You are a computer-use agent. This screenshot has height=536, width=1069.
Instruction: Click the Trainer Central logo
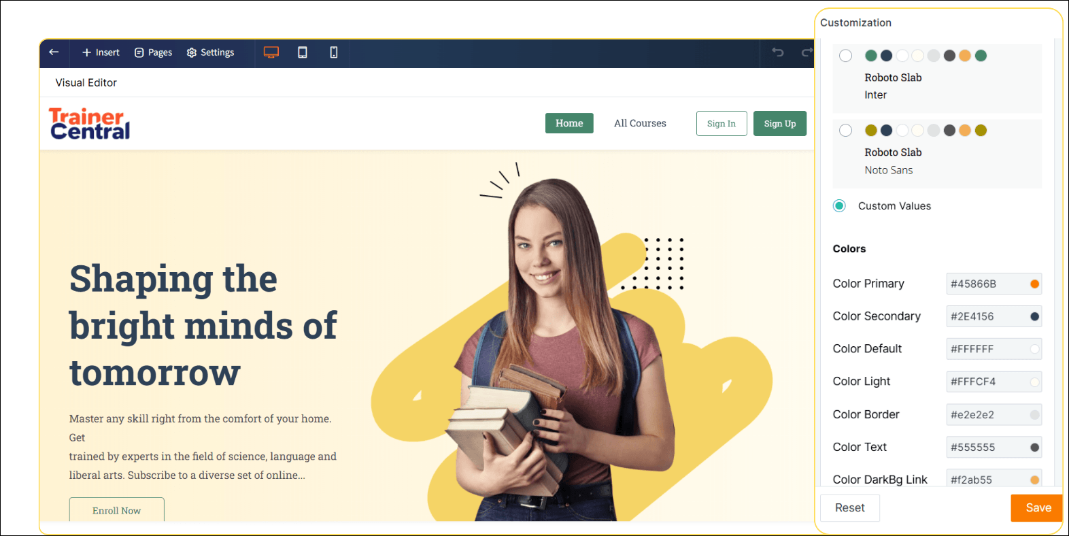(x=89, y=124)
